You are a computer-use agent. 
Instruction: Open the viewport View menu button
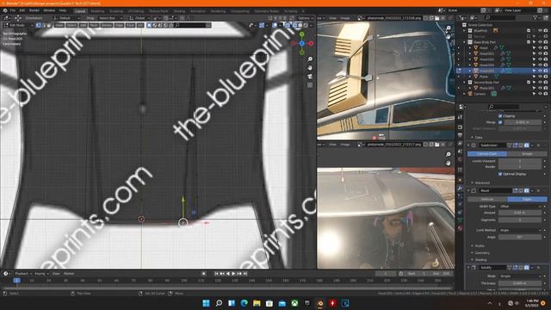point(59,25)
